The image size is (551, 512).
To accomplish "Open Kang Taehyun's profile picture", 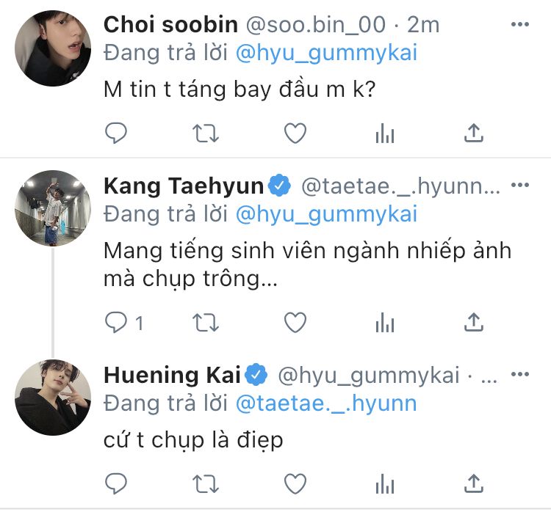I will [53, 208].
